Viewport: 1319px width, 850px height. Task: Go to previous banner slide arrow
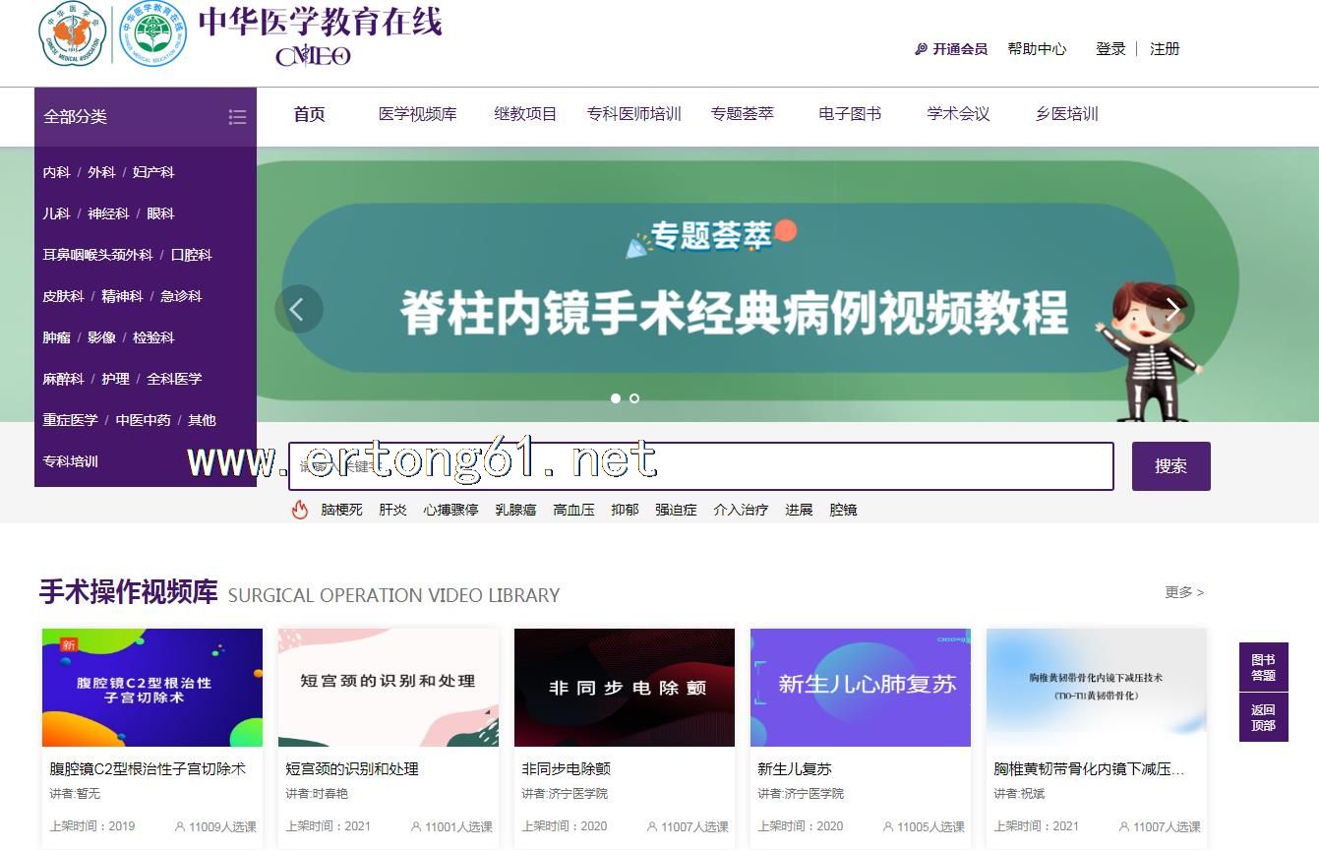point(298,309)
